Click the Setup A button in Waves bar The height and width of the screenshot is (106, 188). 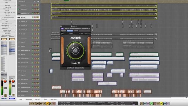click(x=71, y=34)
